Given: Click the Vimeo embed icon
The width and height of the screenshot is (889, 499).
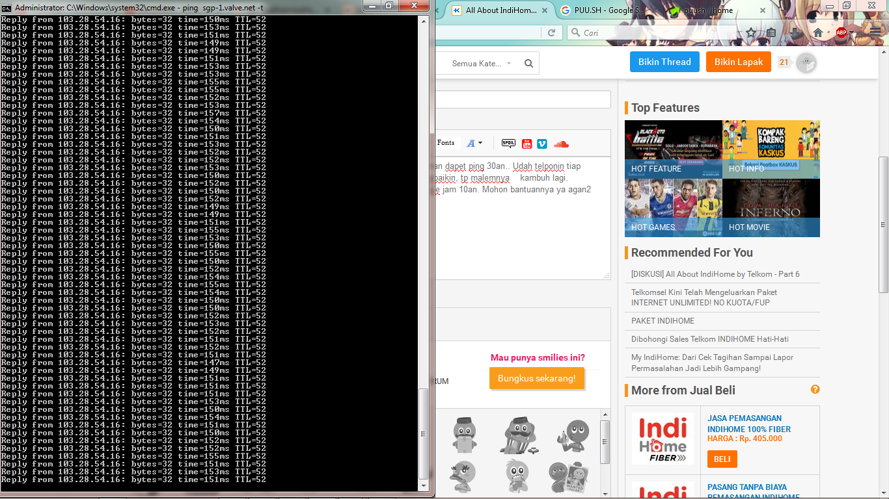Looking at the screenshot, I should click(542, 144).
